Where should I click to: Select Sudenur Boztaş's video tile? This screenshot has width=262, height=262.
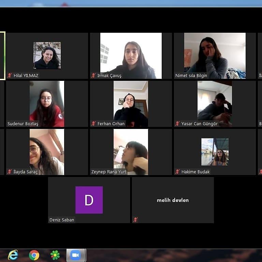pos(47,104)
